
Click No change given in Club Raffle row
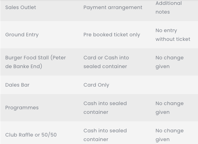click(169, 135)
